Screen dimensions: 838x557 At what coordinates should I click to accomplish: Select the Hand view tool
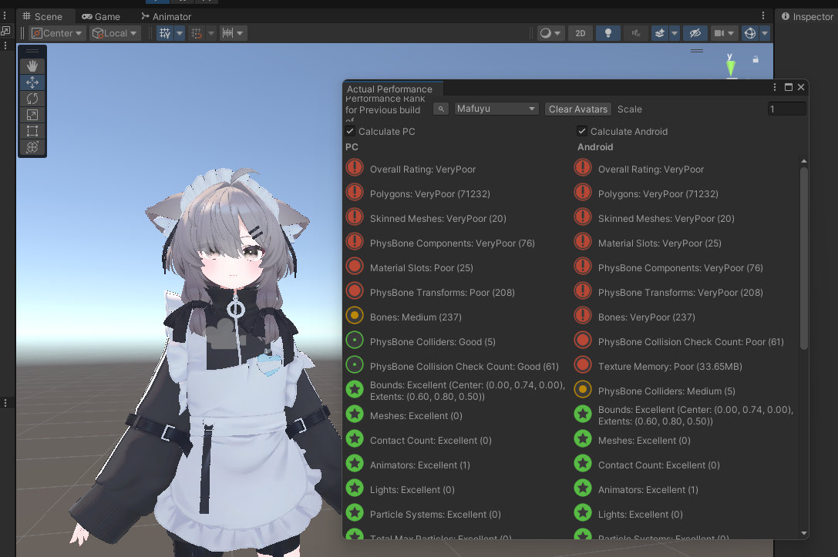tap(32, 65)
